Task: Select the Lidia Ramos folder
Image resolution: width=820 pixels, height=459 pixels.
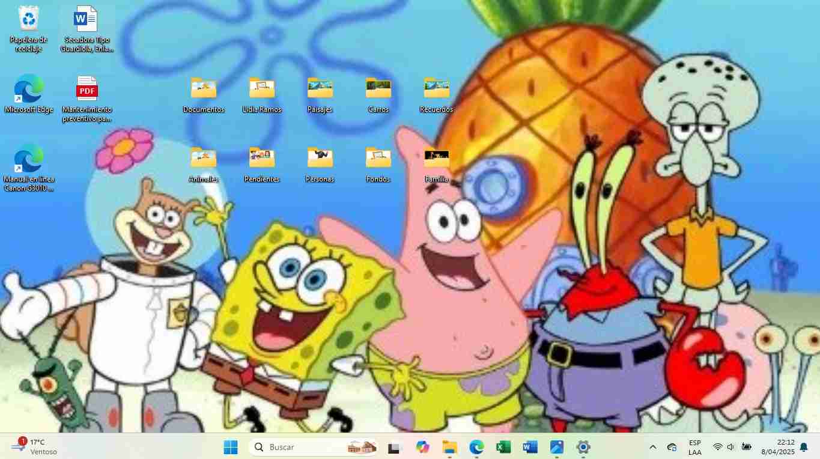Action: (x=262, y=95)
